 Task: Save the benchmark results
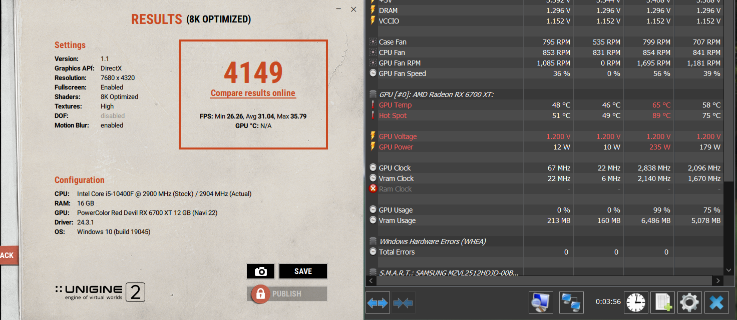(303, 271)
